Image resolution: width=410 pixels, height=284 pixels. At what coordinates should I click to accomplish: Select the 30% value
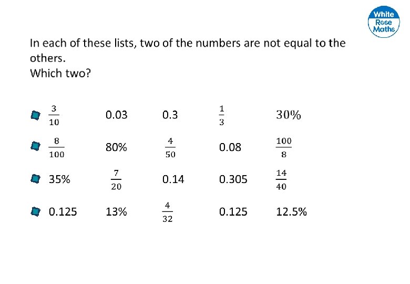(289, 115)
